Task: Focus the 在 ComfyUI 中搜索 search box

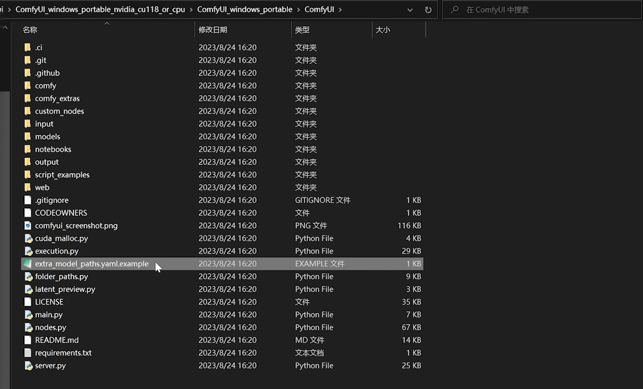Action: [x=541, y=10]
